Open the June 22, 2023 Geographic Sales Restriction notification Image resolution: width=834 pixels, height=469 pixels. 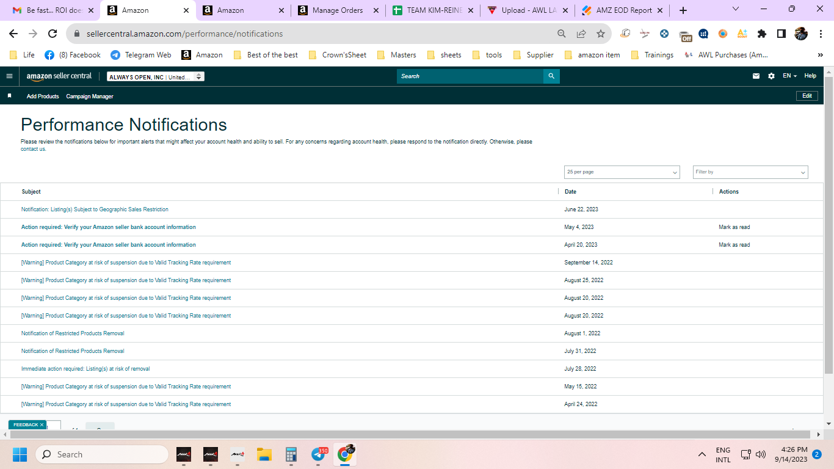click(95, 209)
